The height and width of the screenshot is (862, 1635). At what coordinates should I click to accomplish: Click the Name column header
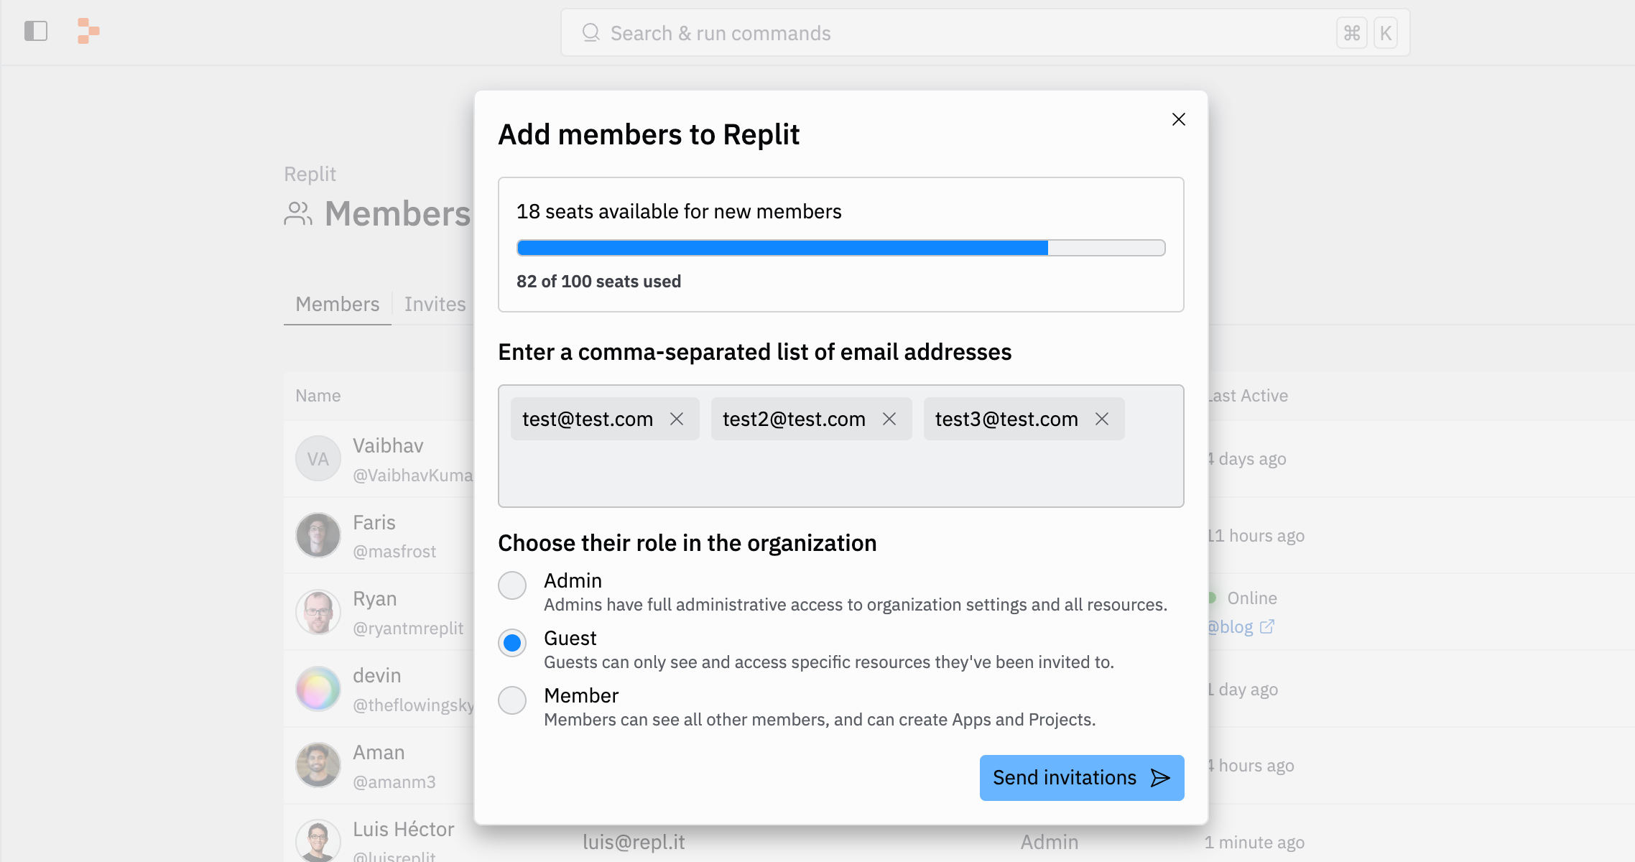click(318, 396)
